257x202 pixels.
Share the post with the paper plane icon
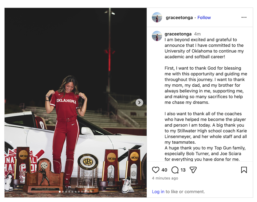coord(193,170)
